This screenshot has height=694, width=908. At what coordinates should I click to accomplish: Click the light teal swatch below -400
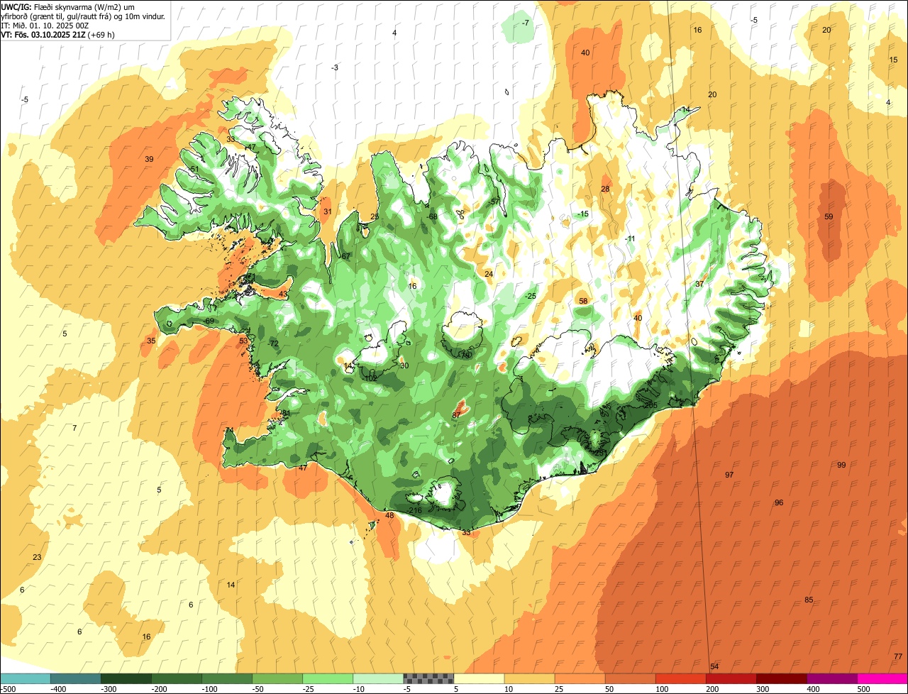point(26,679)
